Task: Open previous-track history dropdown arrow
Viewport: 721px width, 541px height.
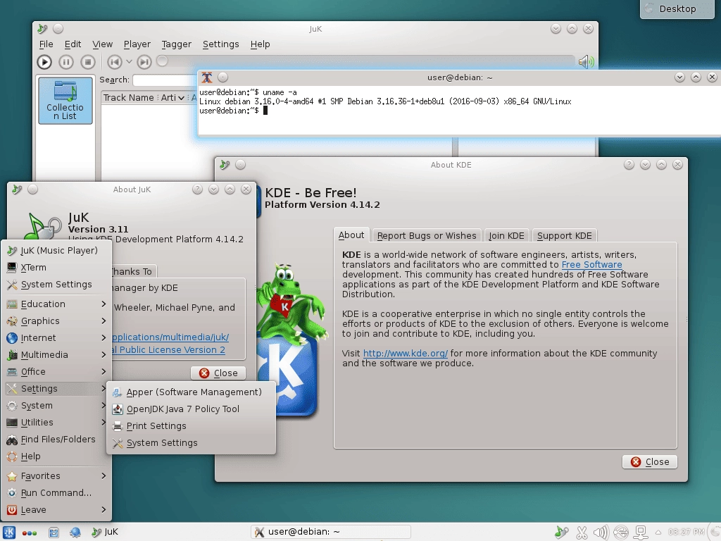Action: 130,62
